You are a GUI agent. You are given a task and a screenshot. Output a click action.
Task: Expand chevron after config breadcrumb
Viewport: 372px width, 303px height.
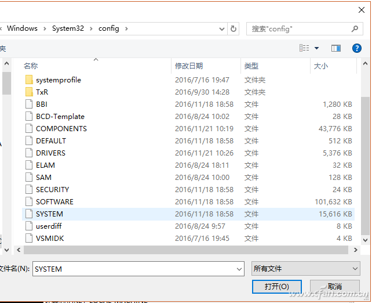tap(126, 29)
